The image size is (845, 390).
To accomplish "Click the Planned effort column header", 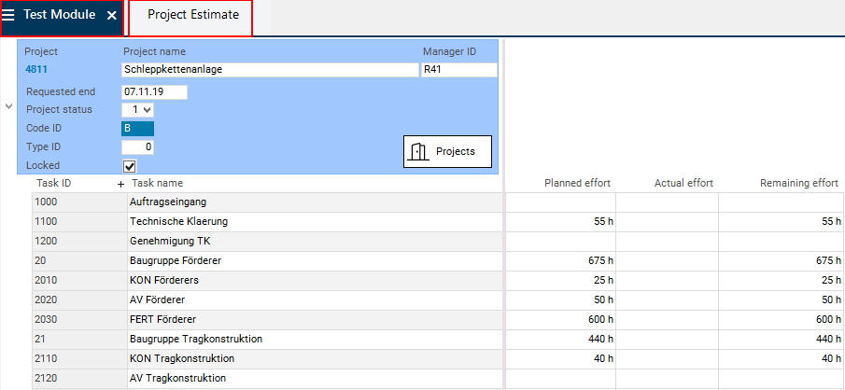I will coord(579,184).
